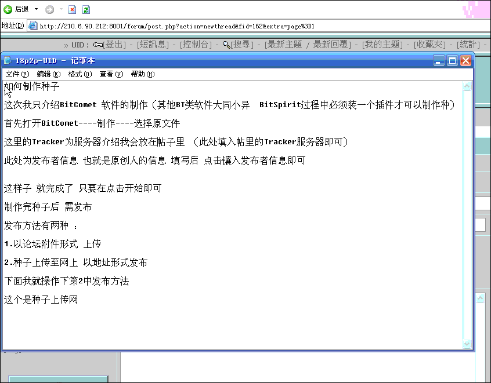Image resolution: width=491 pixels, height=383 pixels.
Task: Click the line '制作完种子后 需发布'
Action: [48, 207]
